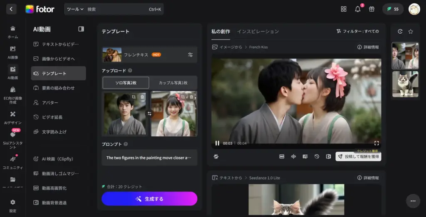The height and width of the screenshot is (217, 426).
Task: Select テキストからビデオ menu item
Action: (58, 44)
